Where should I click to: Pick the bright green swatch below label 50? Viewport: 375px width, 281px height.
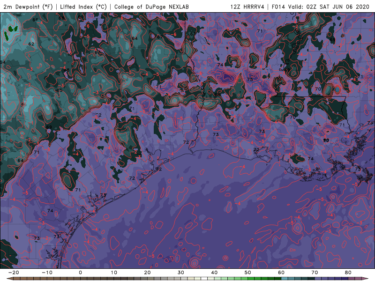click(x=251, y=279)
